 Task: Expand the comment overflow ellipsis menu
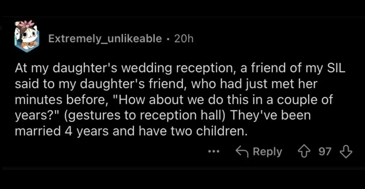[x=214, y=152]
